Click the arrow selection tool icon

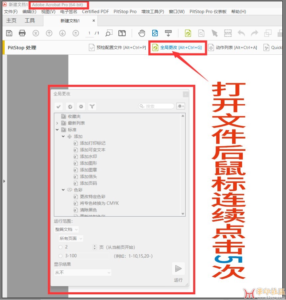(x=214, y=33)
